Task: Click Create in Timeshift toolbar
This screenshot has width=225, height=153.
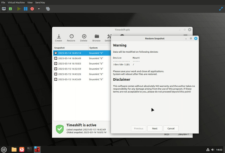Action: (x=59, y=38)
